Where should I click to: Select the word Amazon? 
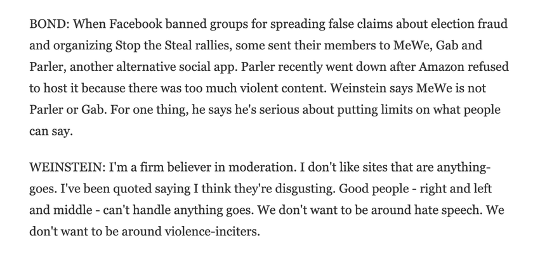[x=441, y=67]
